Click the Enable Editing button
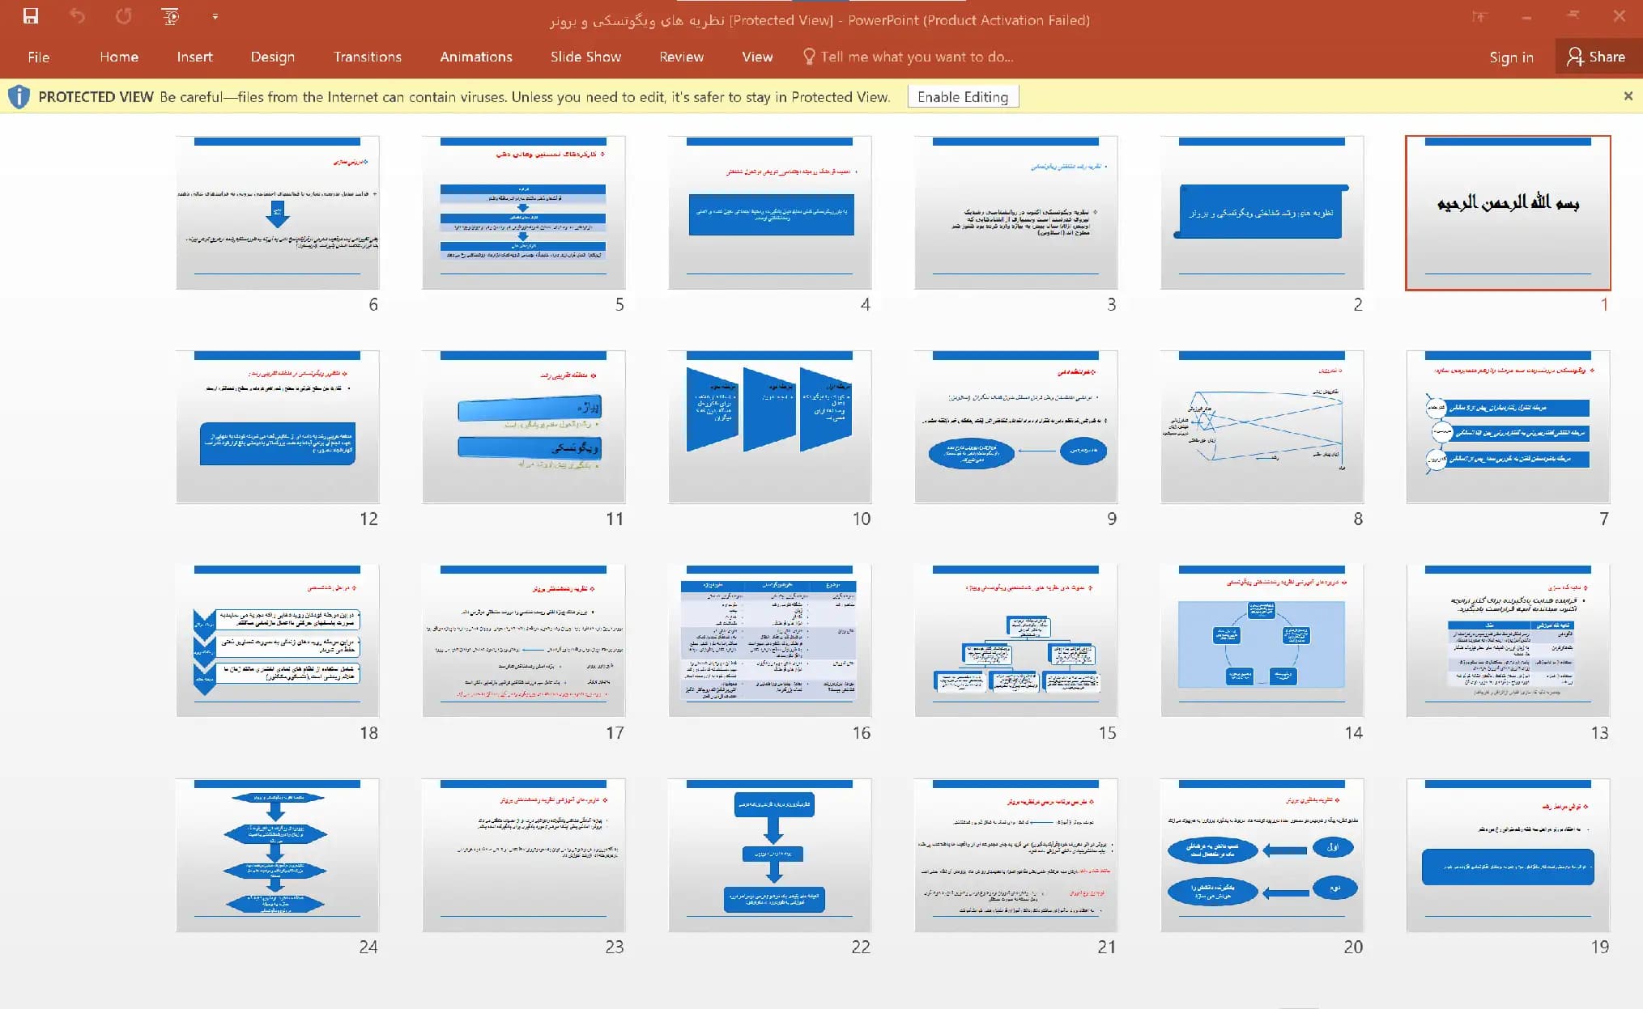The height and width of the screenshot is (1009, 1643). pos(963,97)
